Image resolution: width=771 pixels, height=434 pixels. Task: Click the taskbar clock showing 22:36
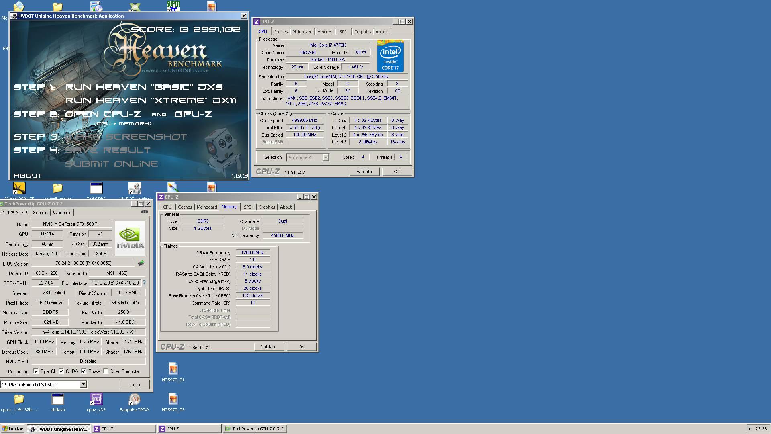(x=761, y=429)
